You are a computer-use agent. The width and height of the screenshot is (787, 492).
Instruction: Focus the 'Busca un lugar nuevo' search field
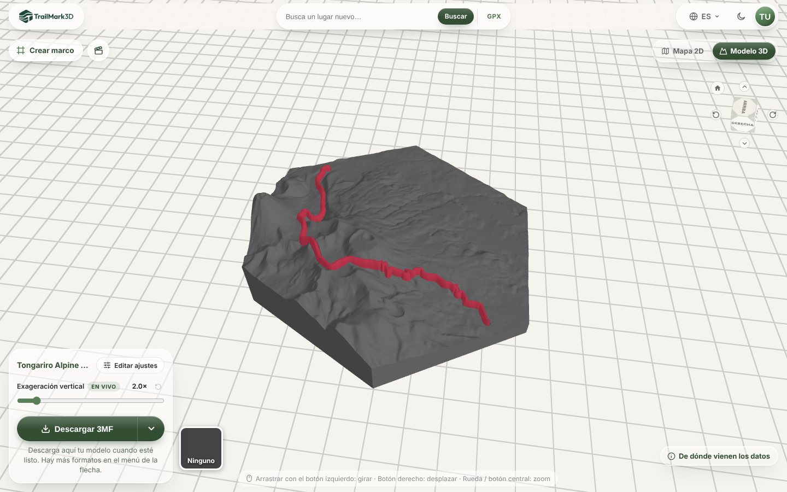(358, 16)
